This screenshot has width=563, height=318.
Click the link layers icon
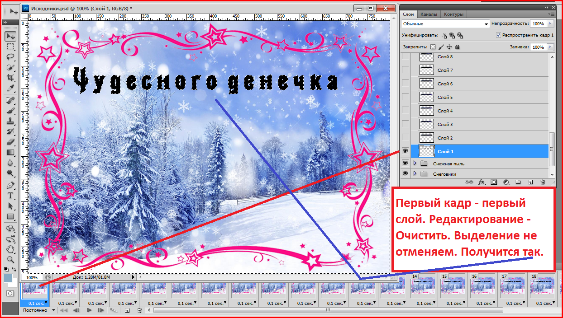(x=469, y=182)
